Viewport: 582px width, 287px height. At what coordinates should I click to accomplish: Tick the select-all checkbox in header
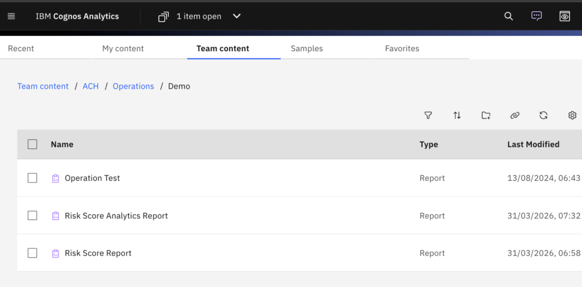pos(32,144)
